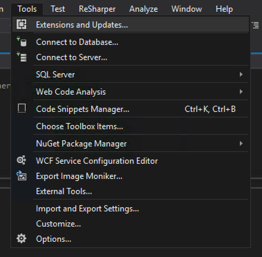
Task: Open the Tools menu
Action: (27, 9)
